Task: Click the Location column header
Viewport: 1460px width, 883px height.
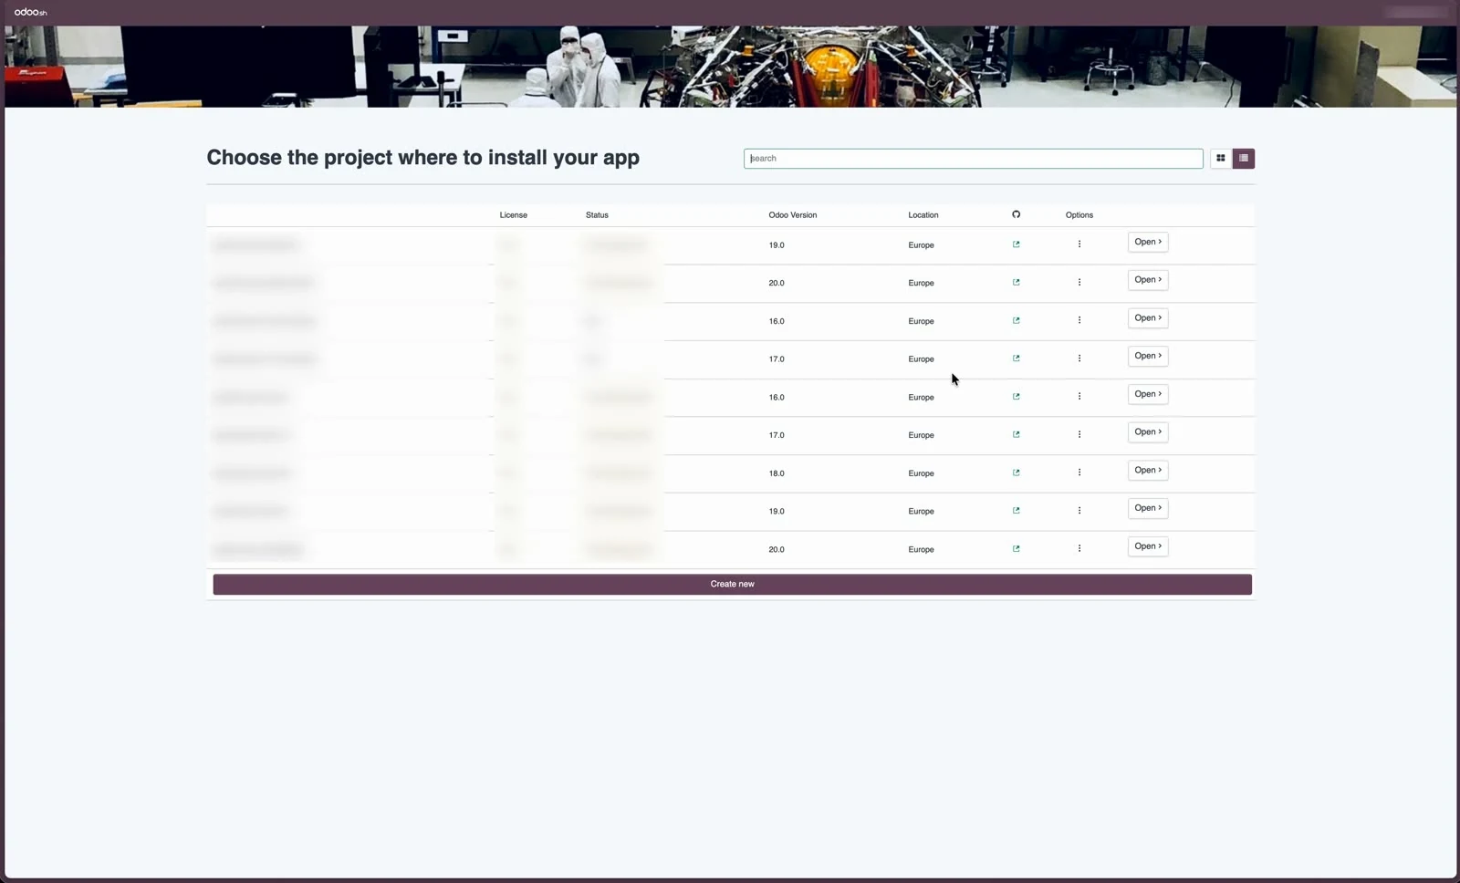Action: click(x=923, y=215)
